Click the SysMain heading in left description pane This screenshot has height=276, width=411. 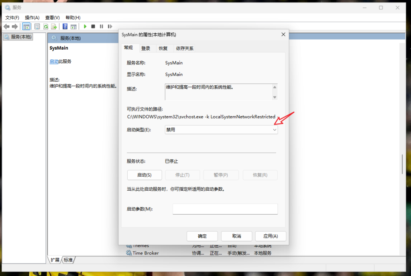point(59,48)
